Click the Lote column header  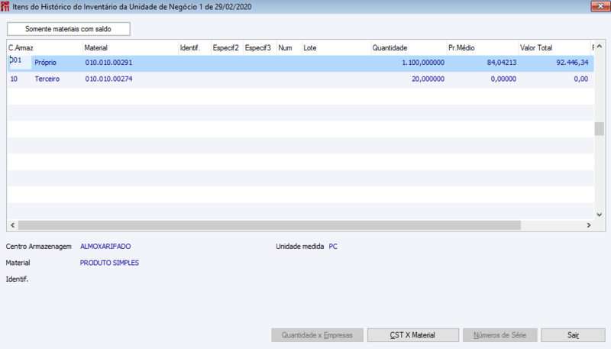pos(337,48)
